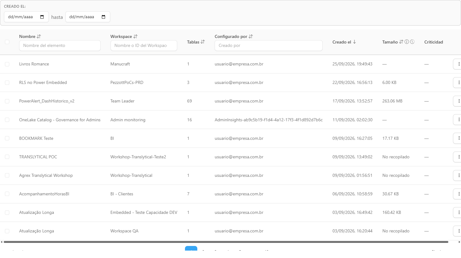Sort by the Tablas column
Screen dimensions: 461x258
click(x=203, y=42)
